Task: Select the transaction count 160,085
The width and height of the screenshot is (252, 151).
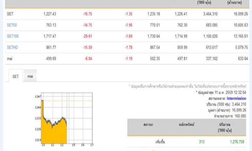Action: point(241,116)
